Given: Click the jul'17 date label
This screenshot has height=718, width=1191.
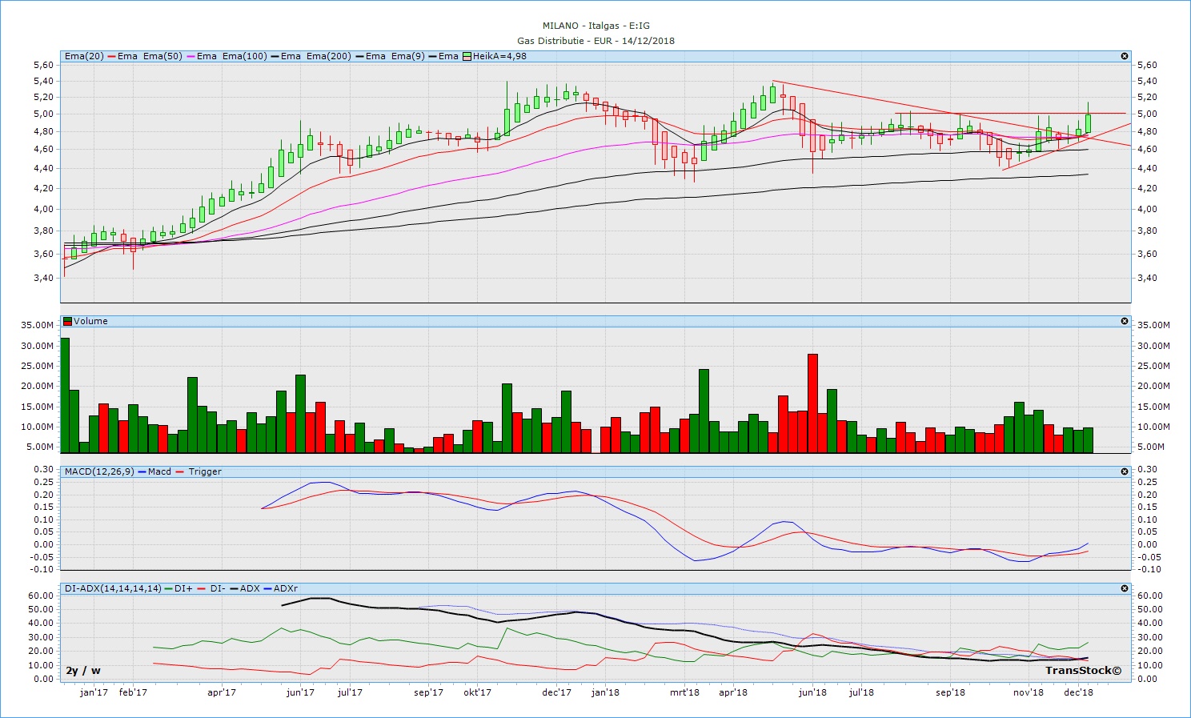Looking at the screenshot, I should tap(349, 692).
